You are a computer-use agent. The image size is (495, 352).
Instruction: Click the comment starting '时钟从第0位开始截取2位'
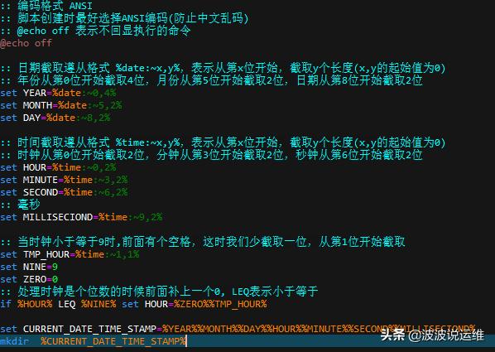[x=212, y=155]
